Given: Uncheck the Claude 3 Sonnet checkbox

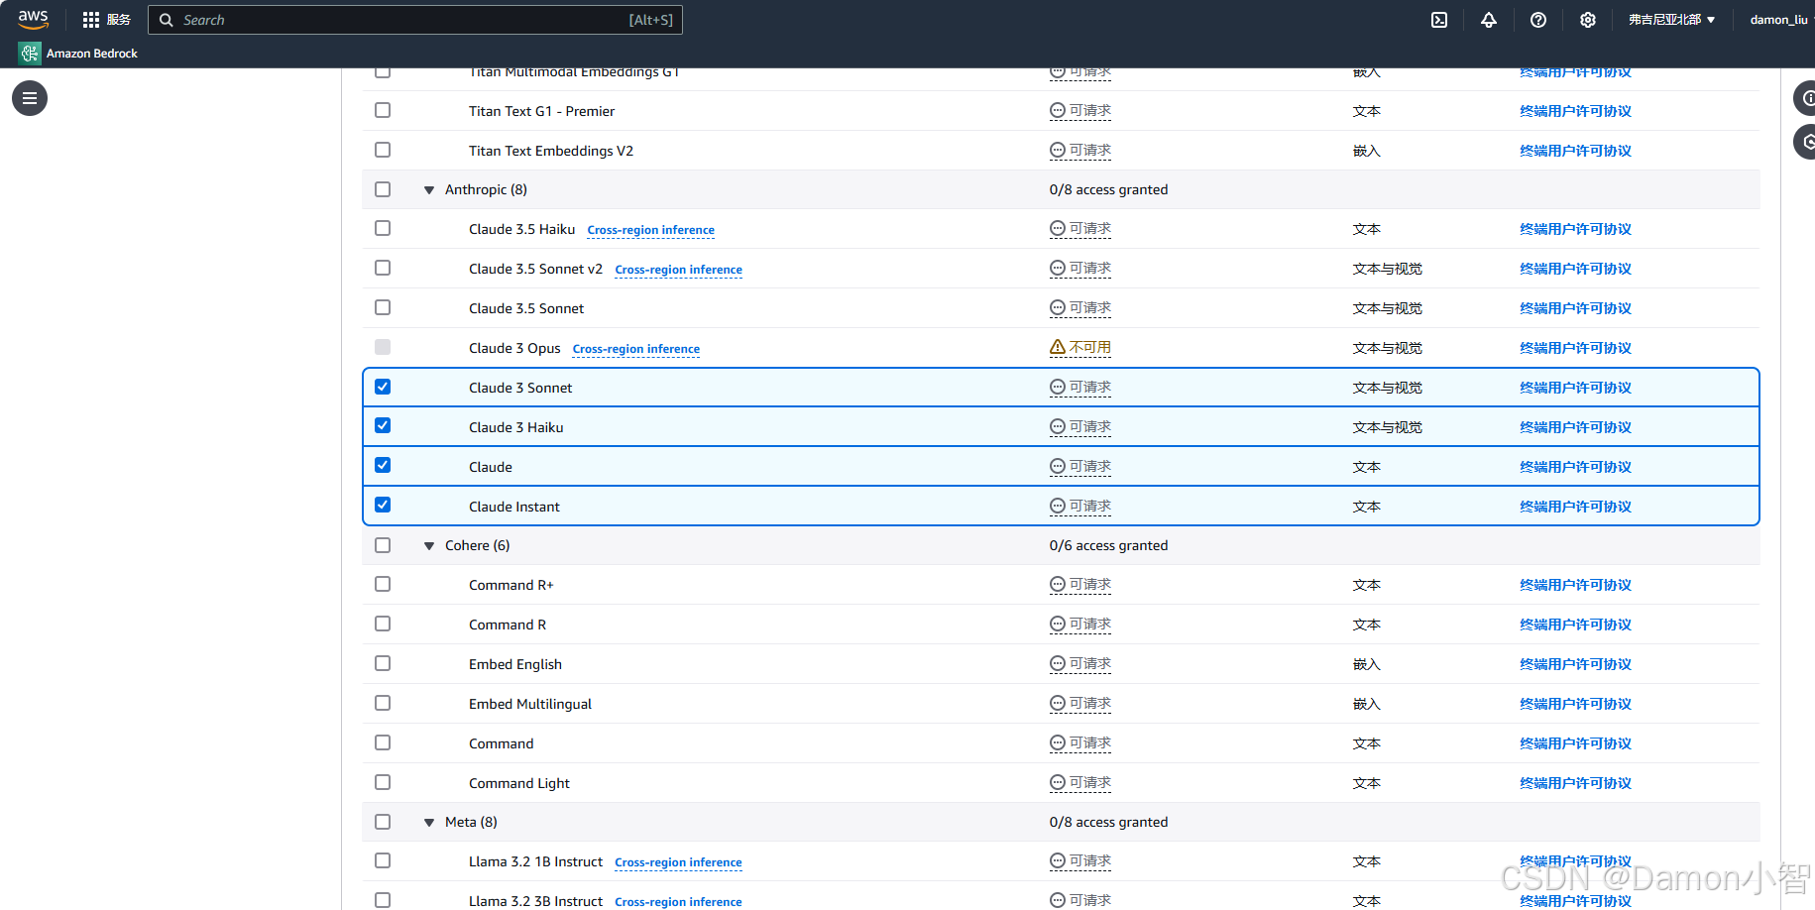Looking at the screenshot, I should (383, 387).
